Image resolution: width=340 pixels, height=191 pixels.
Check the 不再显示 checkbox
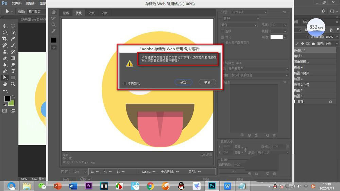click(125, 83)
